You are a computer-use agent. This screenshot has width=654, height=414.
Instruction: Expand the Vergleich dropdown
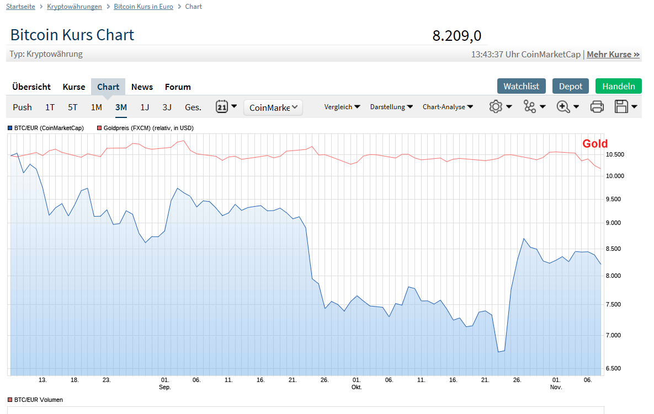point(342,107)
